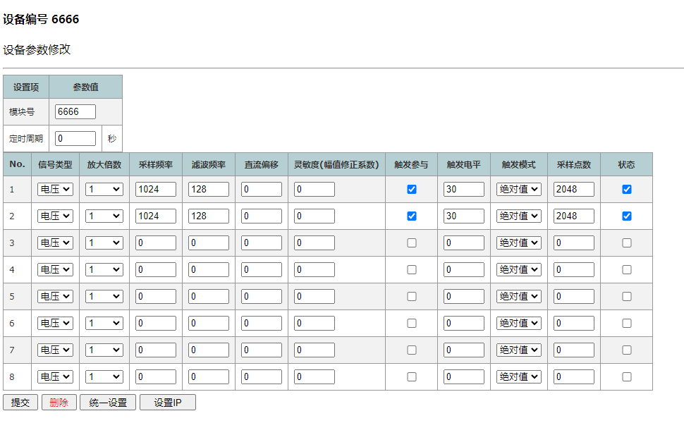The width and height of the screenshot is (684, 423).
Task: Click 采样频率 field in row 1
Action: pos(156,190)
